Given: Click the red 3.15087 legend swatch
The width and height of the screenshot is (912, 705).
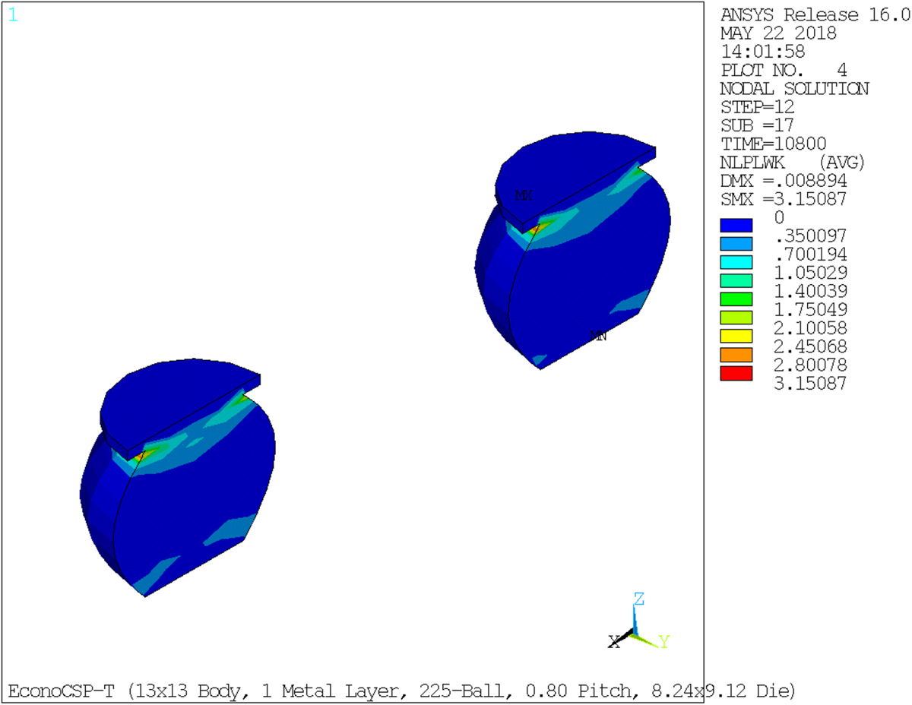Looking at the screenshot, I should click(736, 373).
